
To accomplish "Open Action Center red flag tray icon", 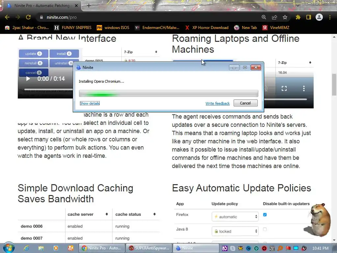I will (288, 248).
